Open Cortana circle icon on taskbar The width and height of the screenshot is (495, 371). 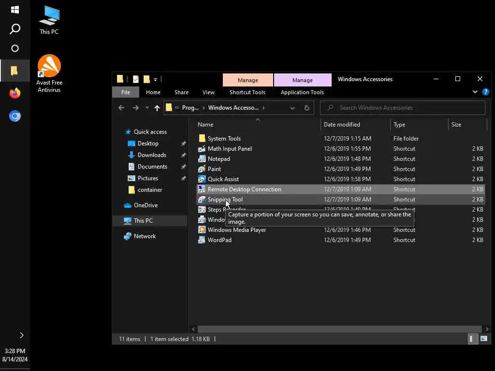(15, 48)
